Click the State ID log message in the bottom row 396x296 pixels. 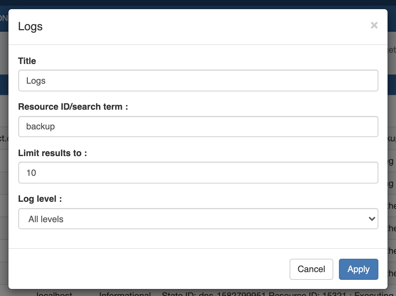click(275, 294)
